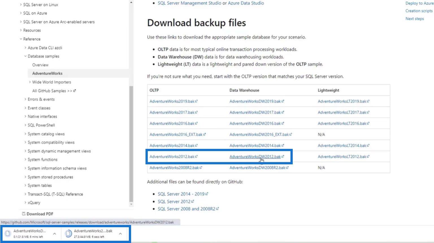
Task: Download AdventureWorks2019.bak
Action: (x=173, y=101)
